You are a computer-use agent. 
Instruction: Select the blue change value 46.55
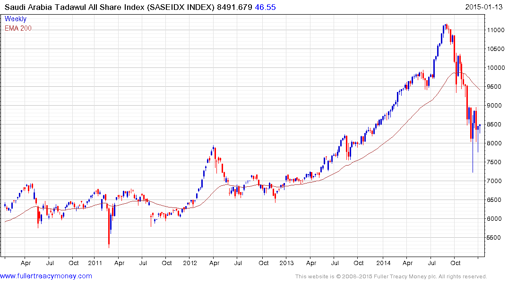[x=265, y=7]
